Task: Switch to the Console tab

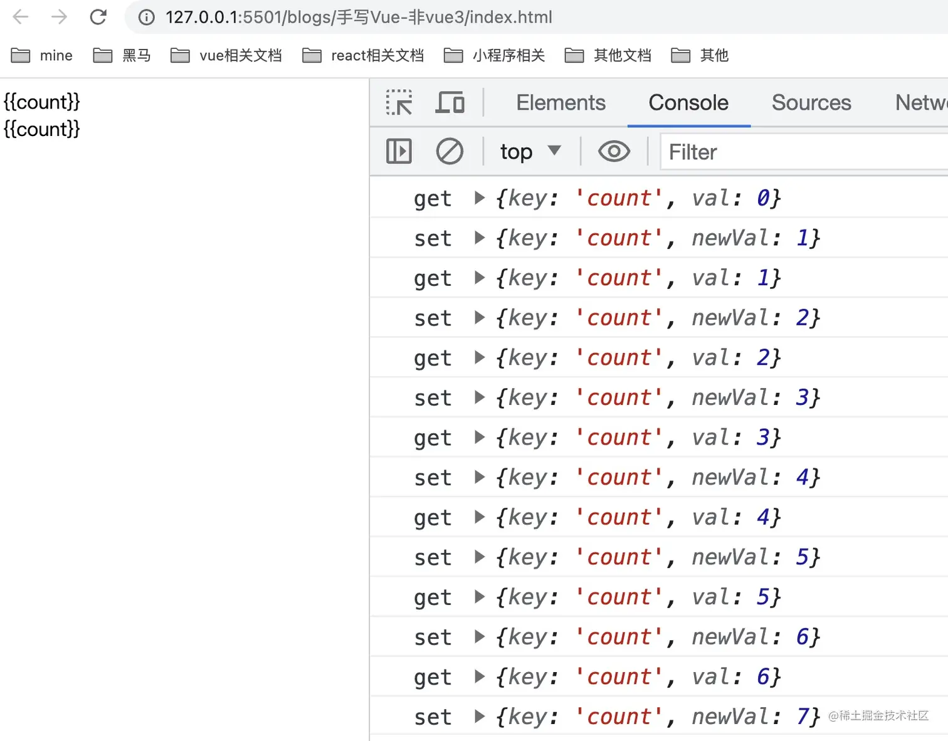Action: 688,103
